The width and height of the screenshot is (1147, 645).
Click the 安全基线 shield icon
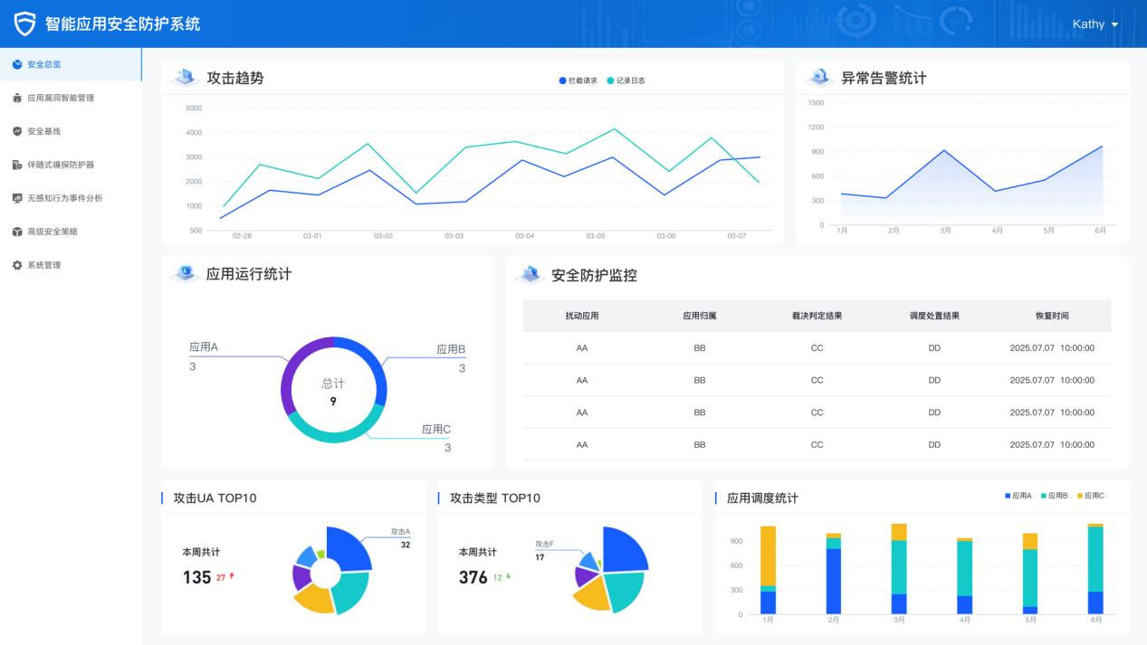click(x=17, y=131)
